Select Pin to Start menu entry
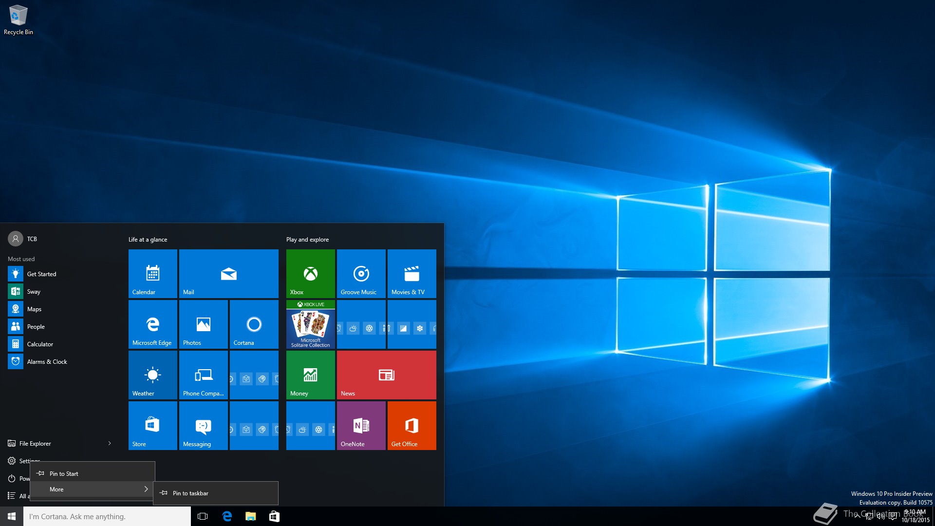 (93, 473)
